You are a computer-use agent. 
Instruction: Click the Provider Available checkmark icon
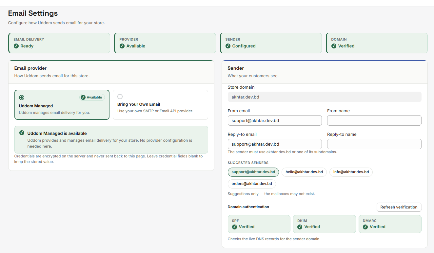(x=122, y=46)
